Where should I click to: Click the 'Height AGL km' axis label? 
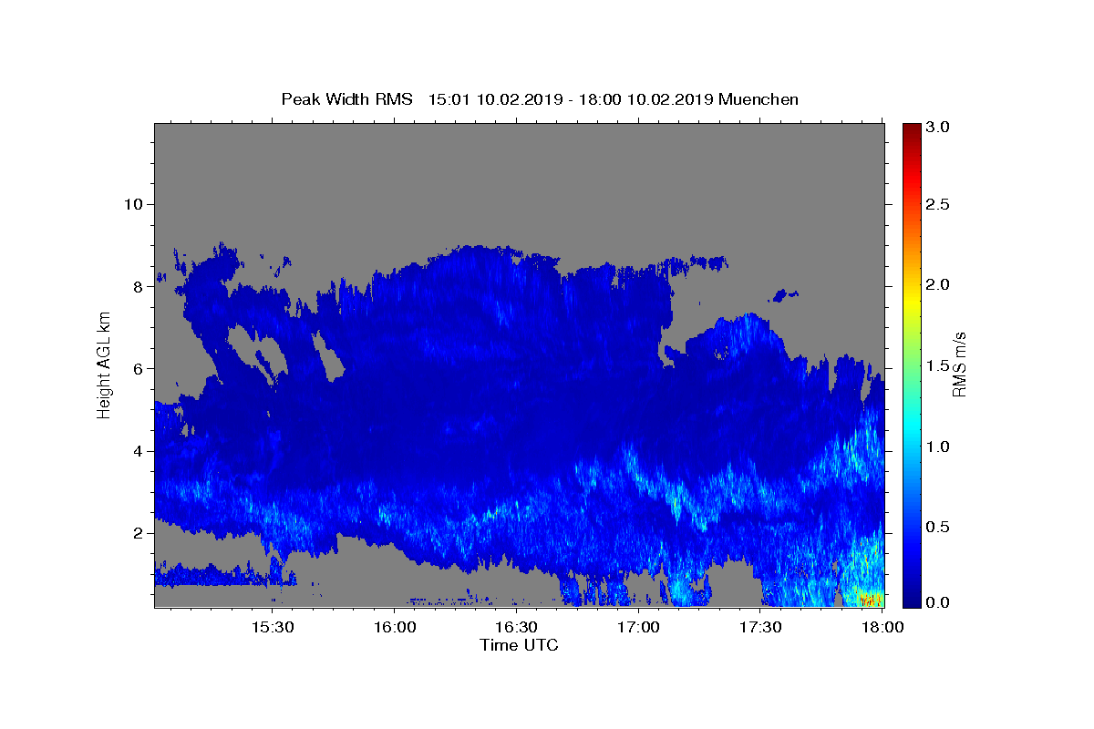104,365
